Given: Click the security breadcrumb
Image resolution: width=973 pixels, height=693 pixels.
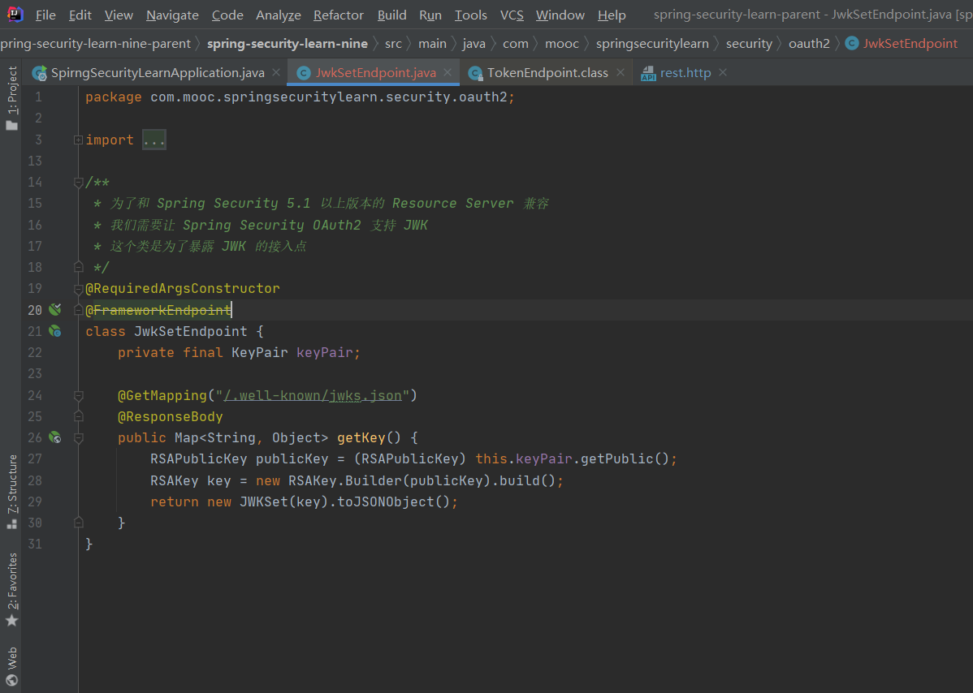Looking at the screenshot, I should pos(749,43).
